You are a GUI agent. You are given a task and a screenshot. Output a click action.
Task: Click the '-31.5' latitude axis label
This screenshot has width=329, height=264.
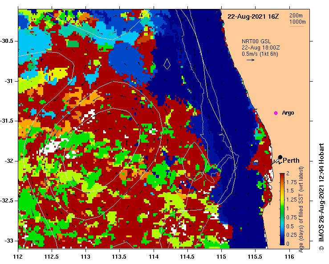click(6, 121)
